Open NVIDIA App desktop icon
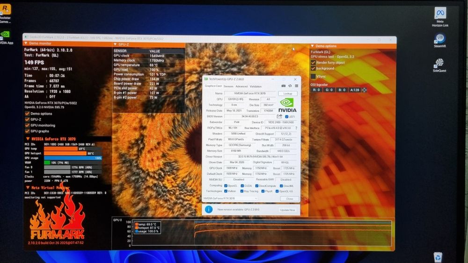Viewport: 468px width, 263px height. pyautogui.click(x=5, y=37)
